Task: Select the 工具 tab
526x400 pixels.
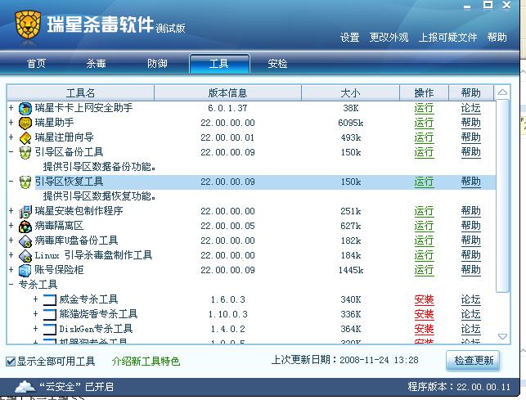Action: (219, 64)
